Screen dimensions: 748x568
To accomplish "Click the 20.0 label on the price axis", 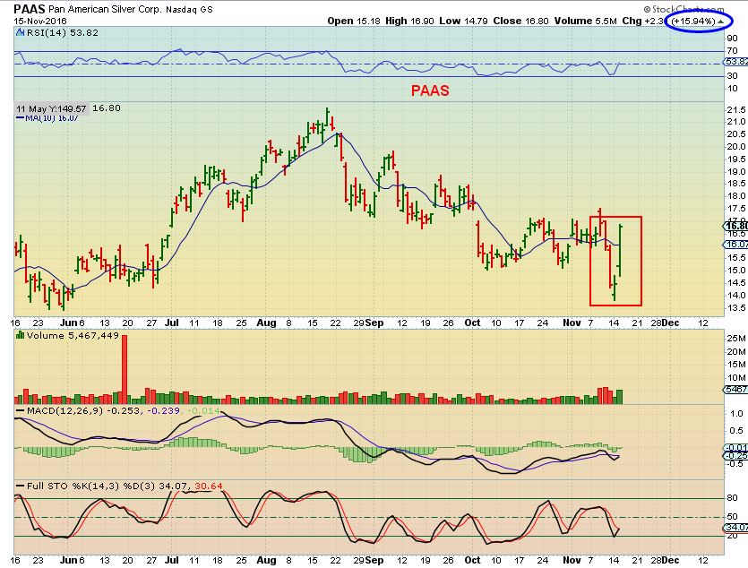I will [736, 147].
